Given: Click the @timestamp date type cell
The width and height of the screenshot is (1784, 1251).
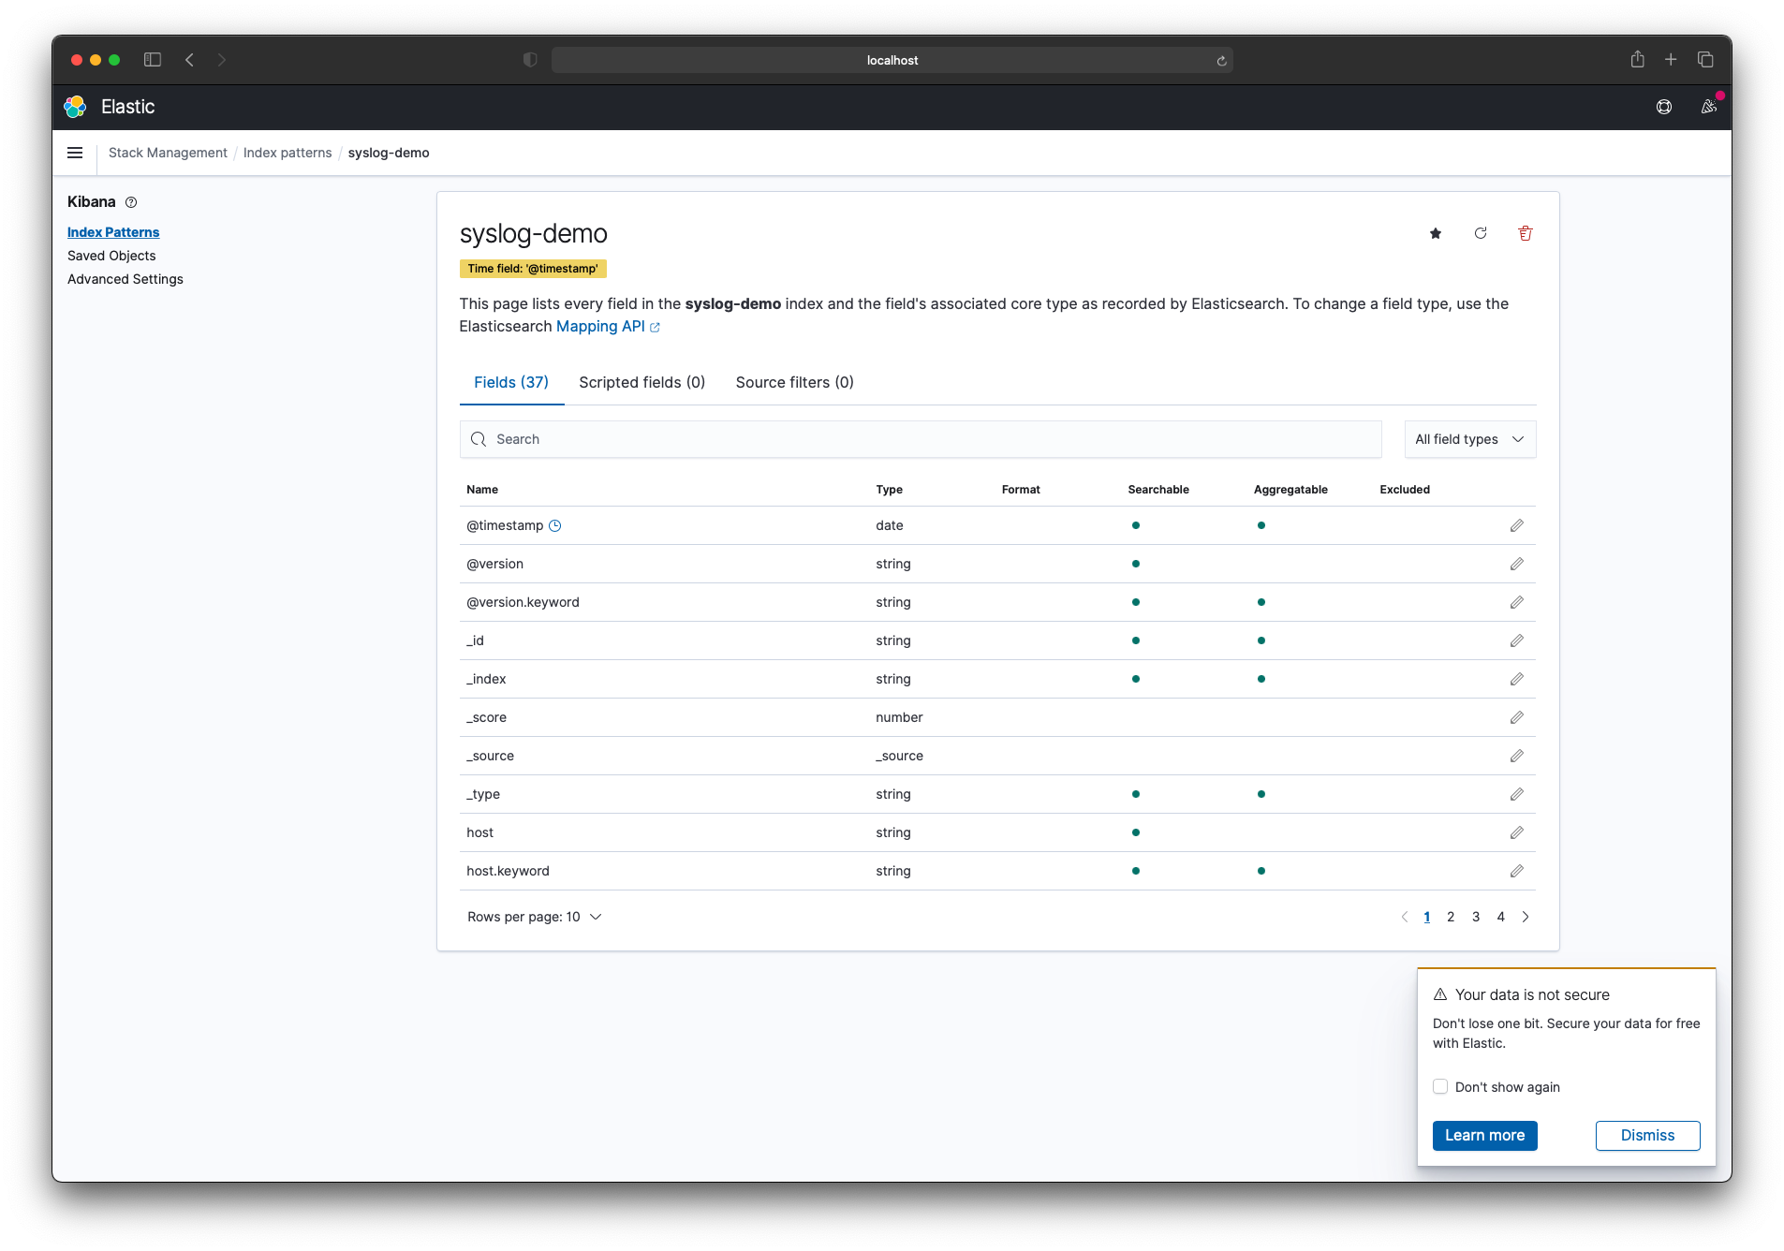Looking at the screenshot, I should (889, 525).
